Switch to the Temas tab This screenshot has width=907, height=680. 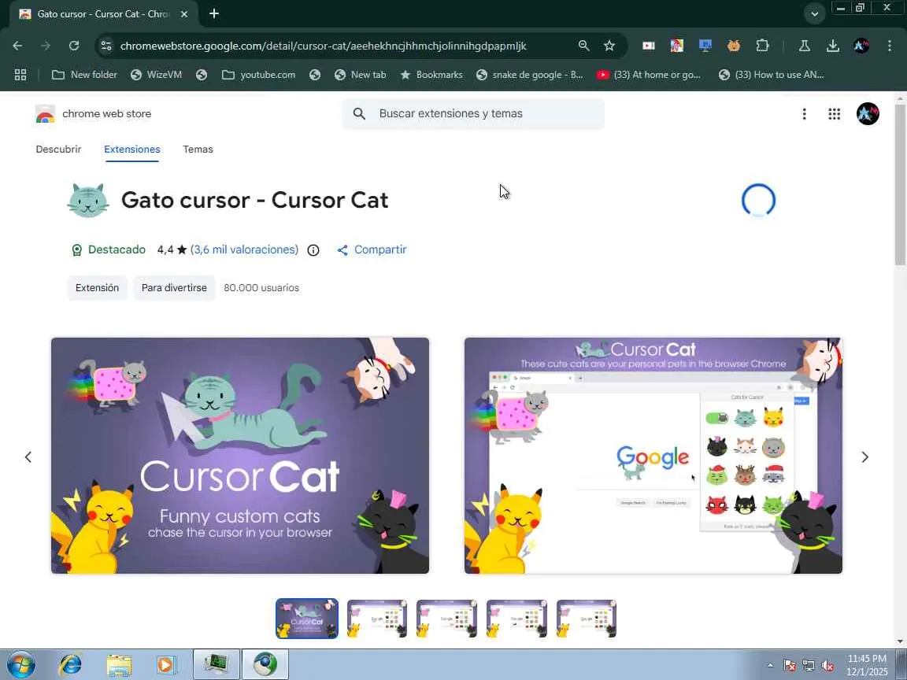(x=198, y=150)
